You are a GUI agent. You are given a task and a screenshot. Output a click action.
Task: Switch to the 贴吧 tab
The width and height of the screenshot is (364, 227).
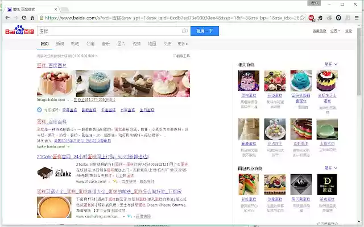coord(75,44)
